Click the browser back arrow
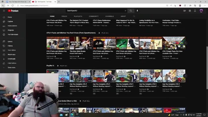 coord(3,5)
